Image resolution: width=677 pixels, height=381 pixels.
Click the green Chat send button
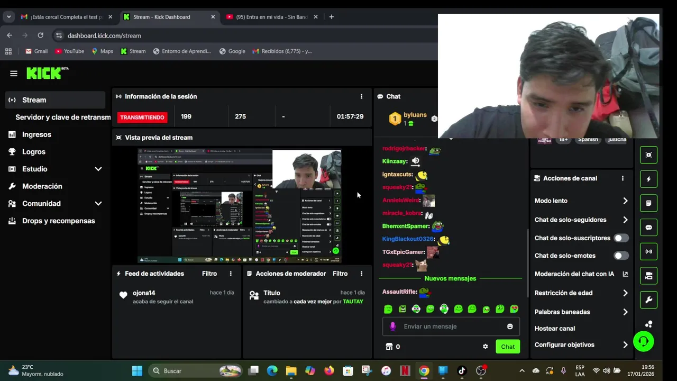(x=508, y=347)
